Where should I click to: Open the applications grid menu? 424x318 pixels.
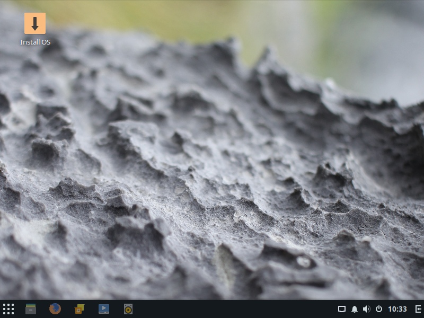[8, 309]
